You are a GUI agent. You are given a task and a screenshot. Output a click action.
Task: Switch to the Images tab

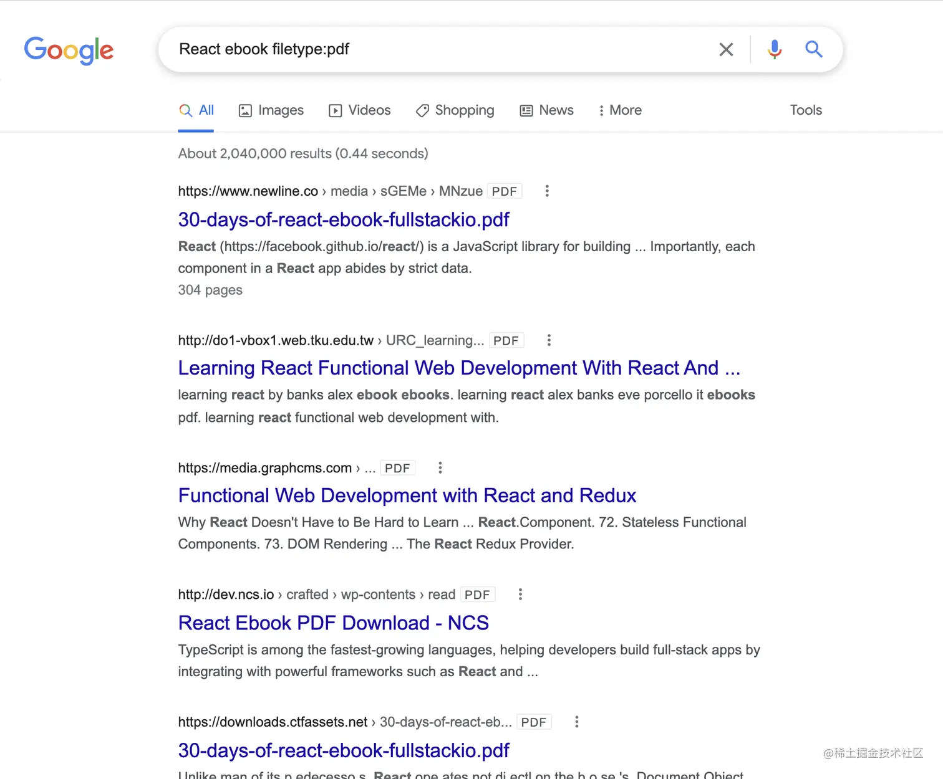271,110
